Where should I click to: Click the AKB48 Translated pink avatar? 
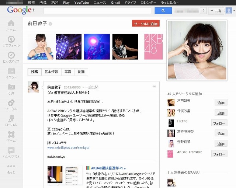pyautogui.click(x=170, y=154)
